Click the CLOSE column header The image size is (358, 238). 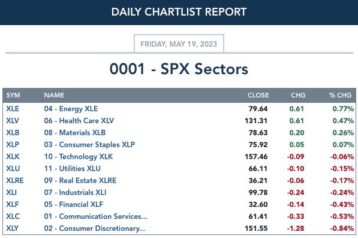coord(258,95)
